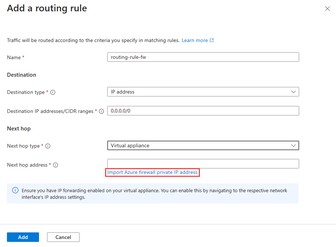Viewport: 336px width, 247px height.
Task: Click the external-link icon after Learn more
Action: (x=212, y=40)
